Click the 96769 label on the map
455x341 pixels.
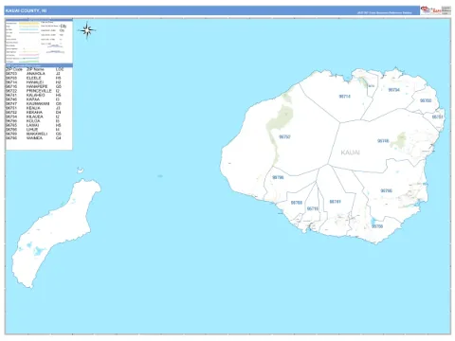coord(297,203)
